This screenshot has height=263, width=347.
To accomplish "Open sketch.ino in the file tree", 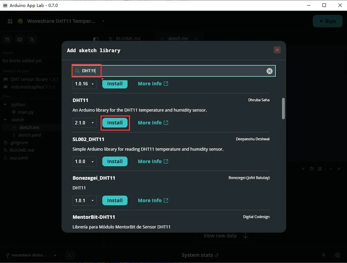I will pyautogui.click(x=29, y=127).
